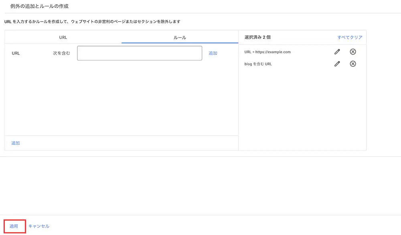Focus the rule URL text input field
The height and width of the screenshot is (235, 401).
pos(140,53)
